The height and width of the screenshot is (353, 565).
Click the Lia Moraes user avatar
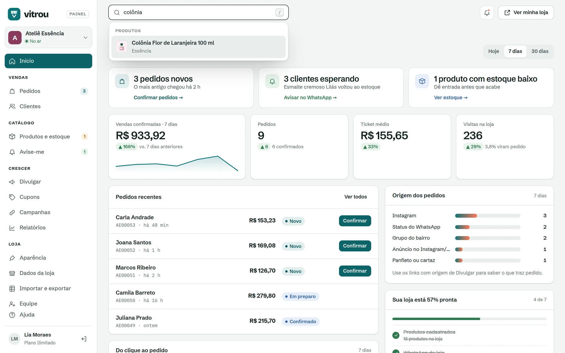pyautogui.click(x=14, y=339)
